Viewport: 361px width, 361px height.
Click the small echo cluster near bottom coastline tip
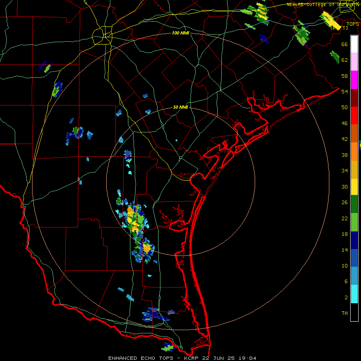168,347
